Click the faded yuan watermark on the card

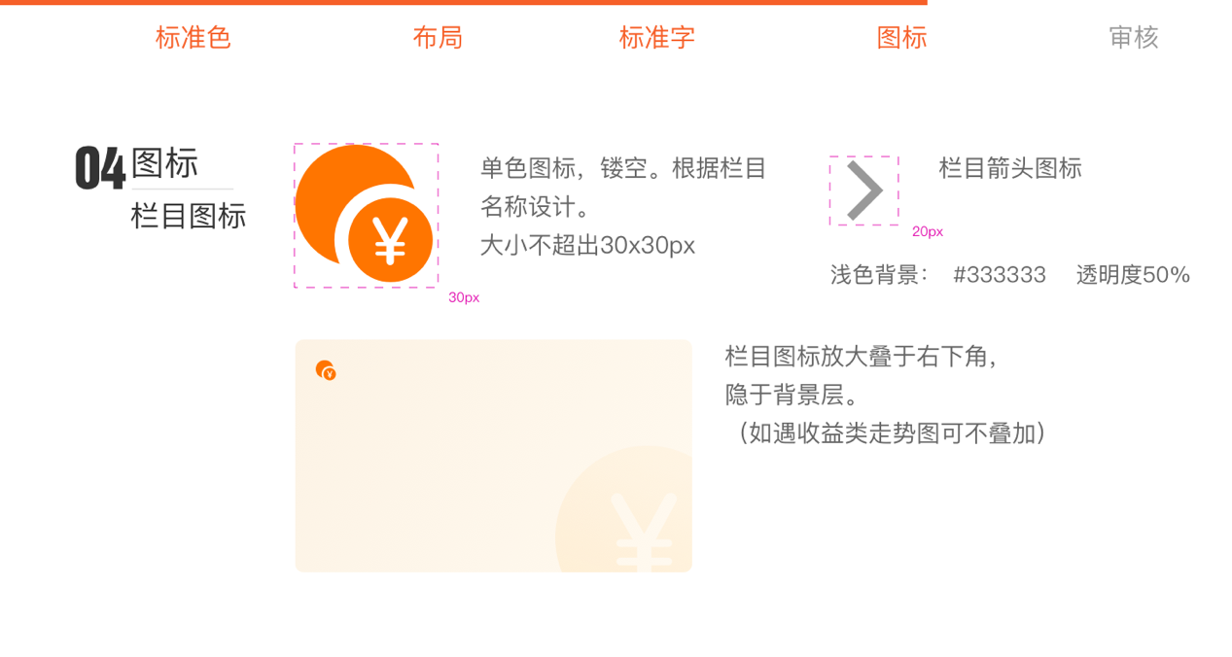point(624,509)
